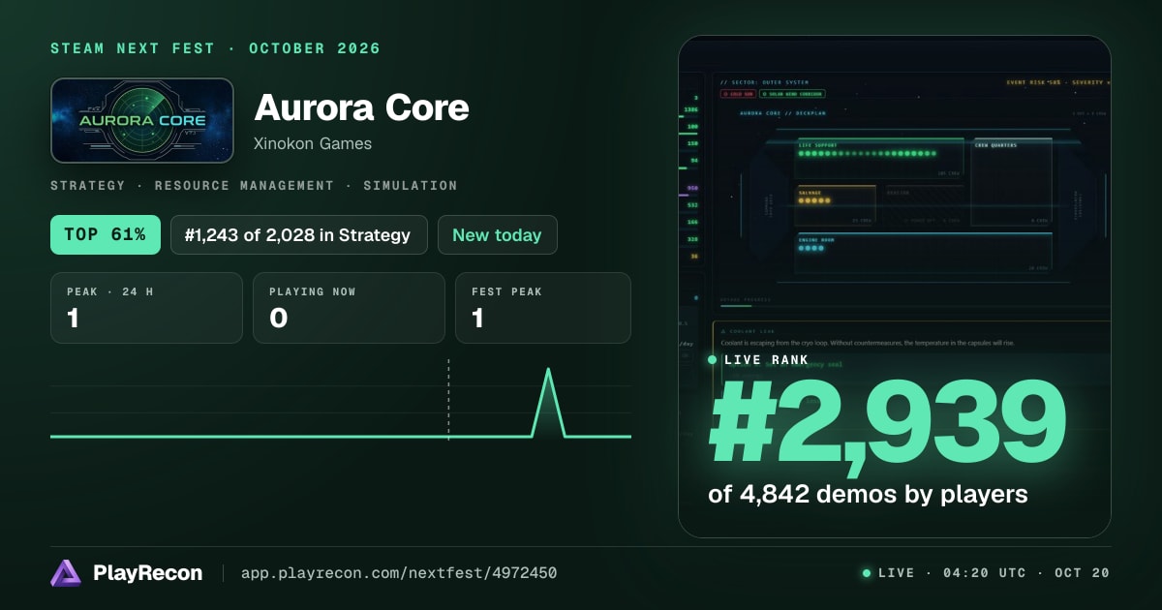This screenshot has width=1162, height=610.
Task: Click the PLAYING NOW stat card
Action: [349, 308]
